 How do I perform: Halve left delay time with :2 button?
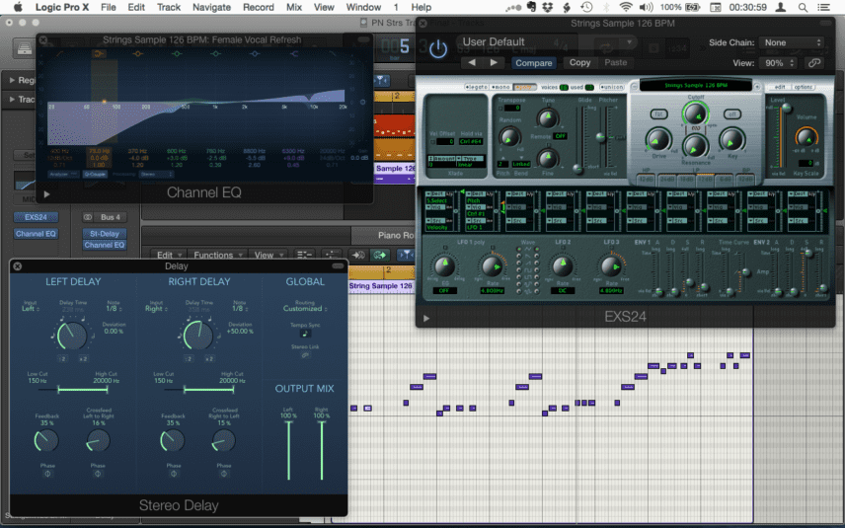(x=63, y=359)
